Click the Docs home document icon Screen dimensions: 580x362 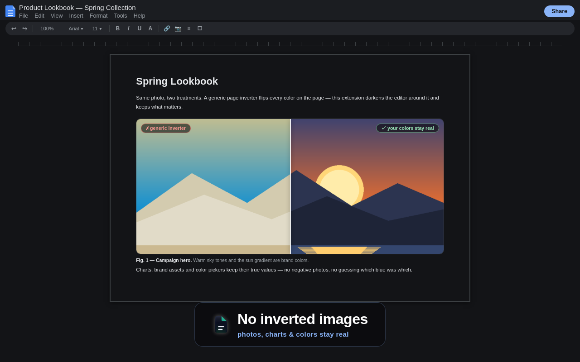tap(10, 11)
